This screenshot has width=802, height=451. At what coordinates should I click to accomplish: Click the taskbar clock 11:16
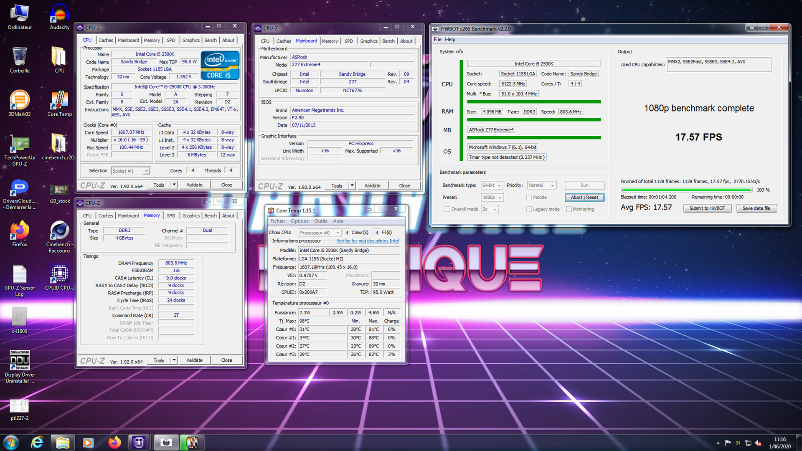click(779, 440)
